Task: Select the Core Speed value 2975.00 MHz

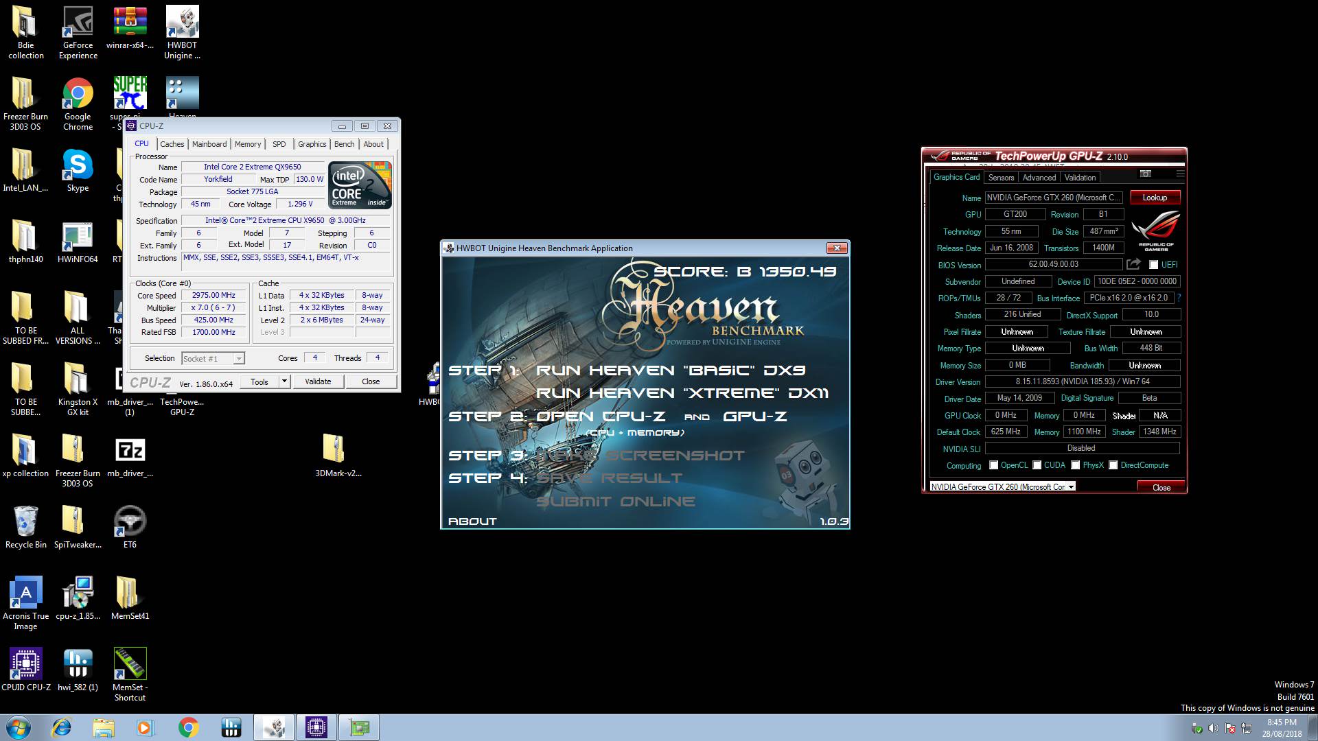Action: (213, 295)
